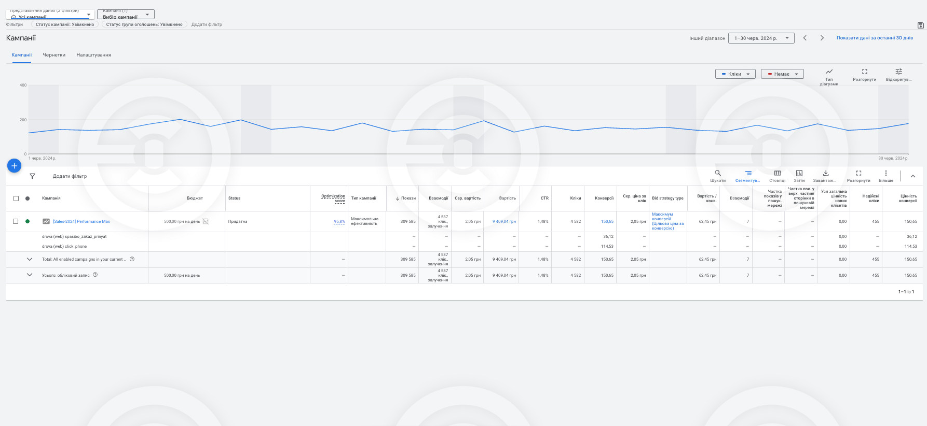This screenshot has width=927, height=426.
Task: Open the Кліки metric dropdown
Action: [x=735, y=74]
